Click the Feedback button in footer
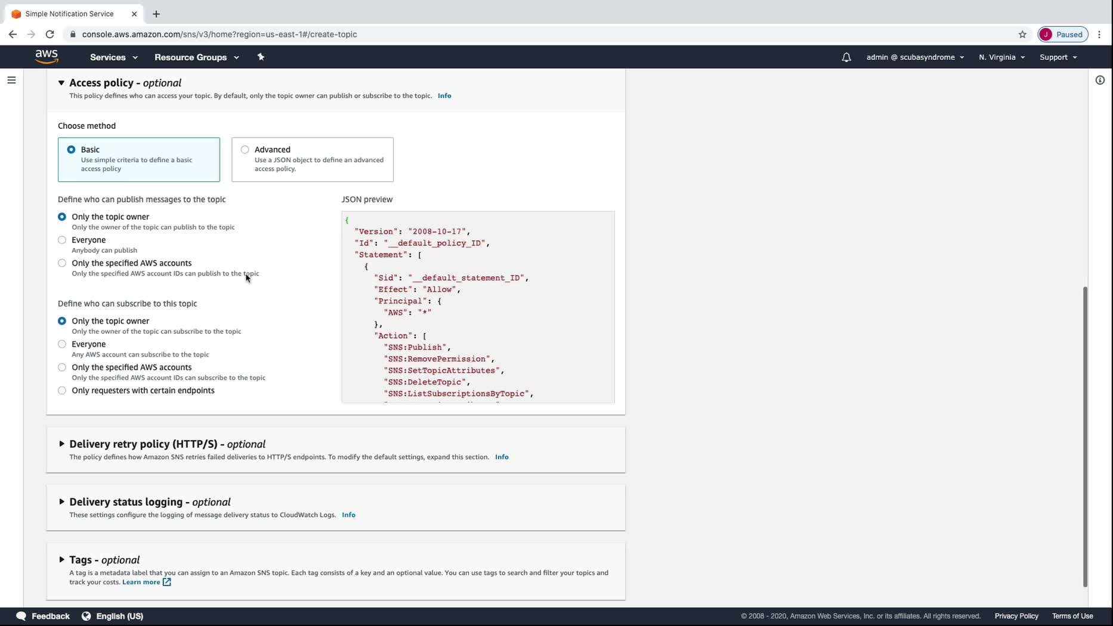The width and height of the screenshot is (1113, 626). [x=43, y=616]
